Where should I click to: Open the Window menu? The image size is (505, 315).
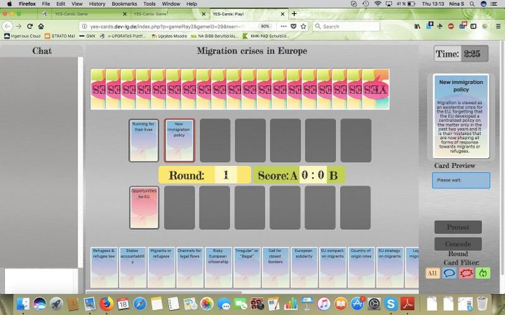click(170, 4)
